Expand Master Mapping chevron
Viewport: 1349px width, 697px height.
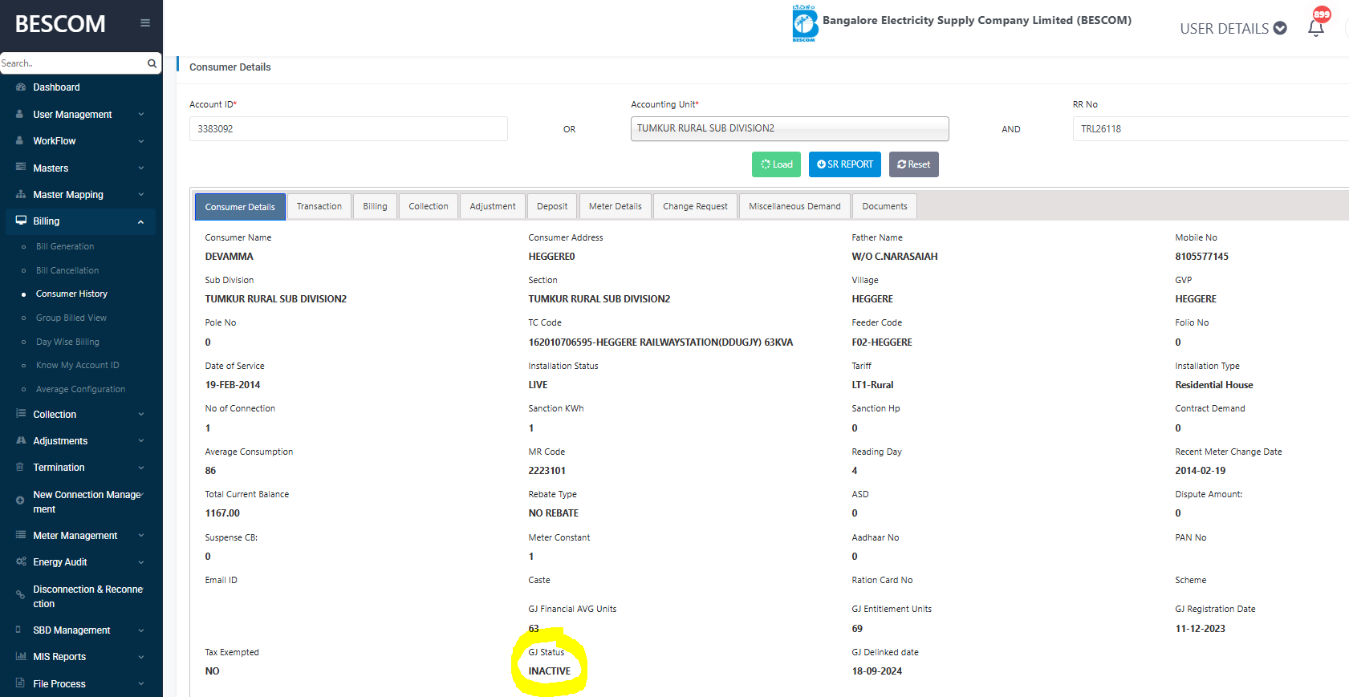pyautogui.click(x=141, y=195)
